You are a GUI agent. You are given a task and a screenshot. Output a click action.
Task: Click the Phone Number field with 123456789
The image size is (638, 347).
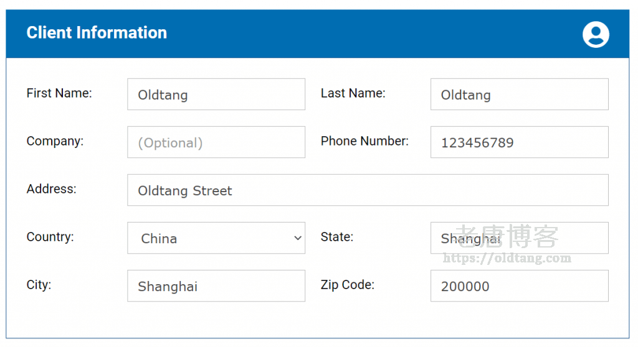point(519,142)
